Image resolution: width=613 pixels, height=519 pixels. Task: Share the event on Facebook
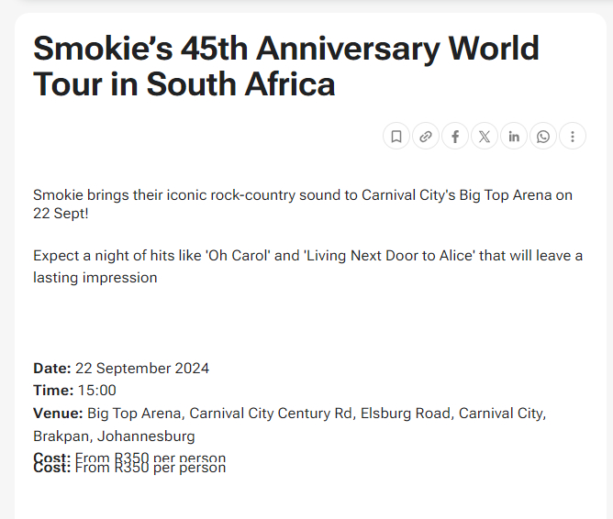454,137
